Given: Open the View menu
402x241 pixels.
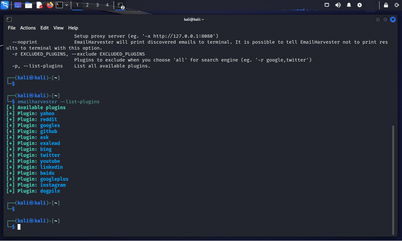Looking at the screenshot, I should point(58,28).
